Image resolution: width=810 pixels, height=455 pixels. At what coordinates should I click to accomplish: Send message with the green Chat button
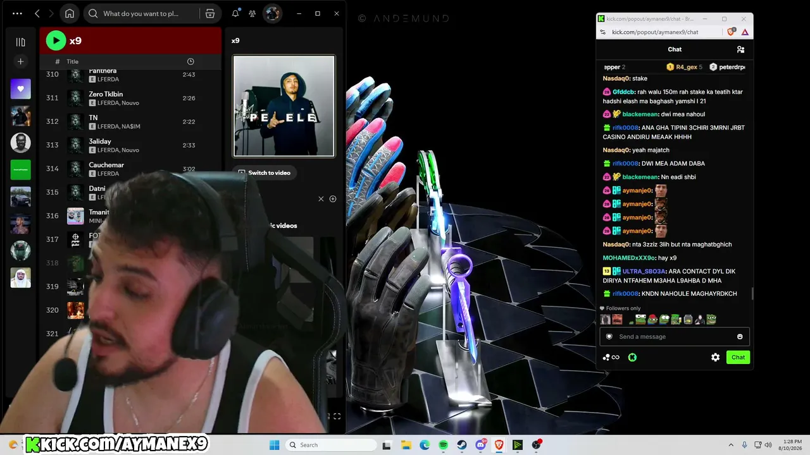pyautogui.click(x=738, y=358)
